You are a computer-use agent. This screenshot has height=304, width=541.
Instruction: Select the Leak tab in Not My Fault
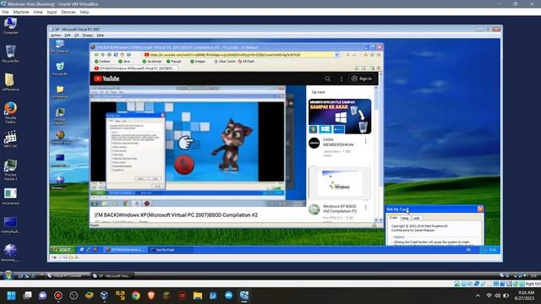(416, 218)
